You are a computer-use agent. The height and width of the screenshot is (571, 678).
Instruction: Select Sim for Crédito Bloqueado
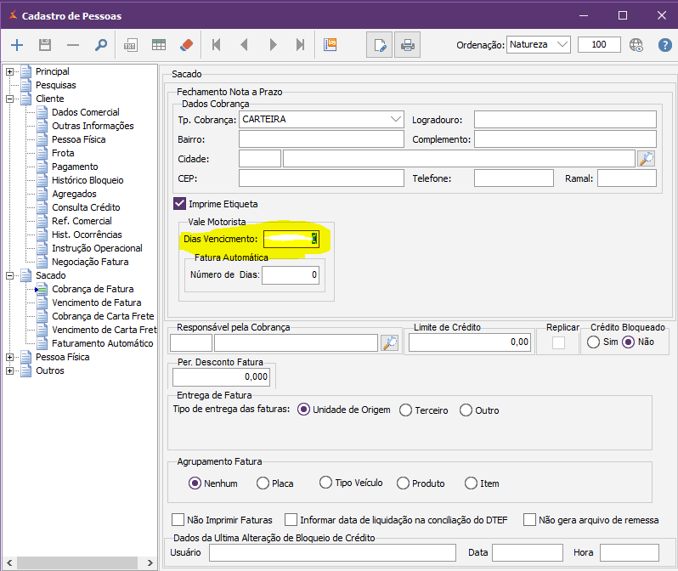(593, 342)
